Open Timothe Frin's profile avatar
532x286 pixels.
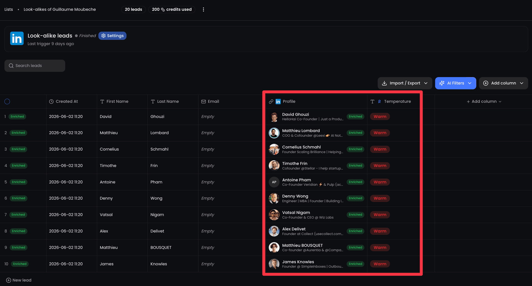pyautogui.click(x=274, y=166)
